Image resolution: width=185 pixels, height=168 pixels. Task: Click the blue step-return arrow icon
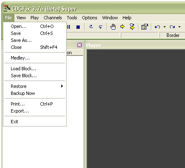[101, 27]
